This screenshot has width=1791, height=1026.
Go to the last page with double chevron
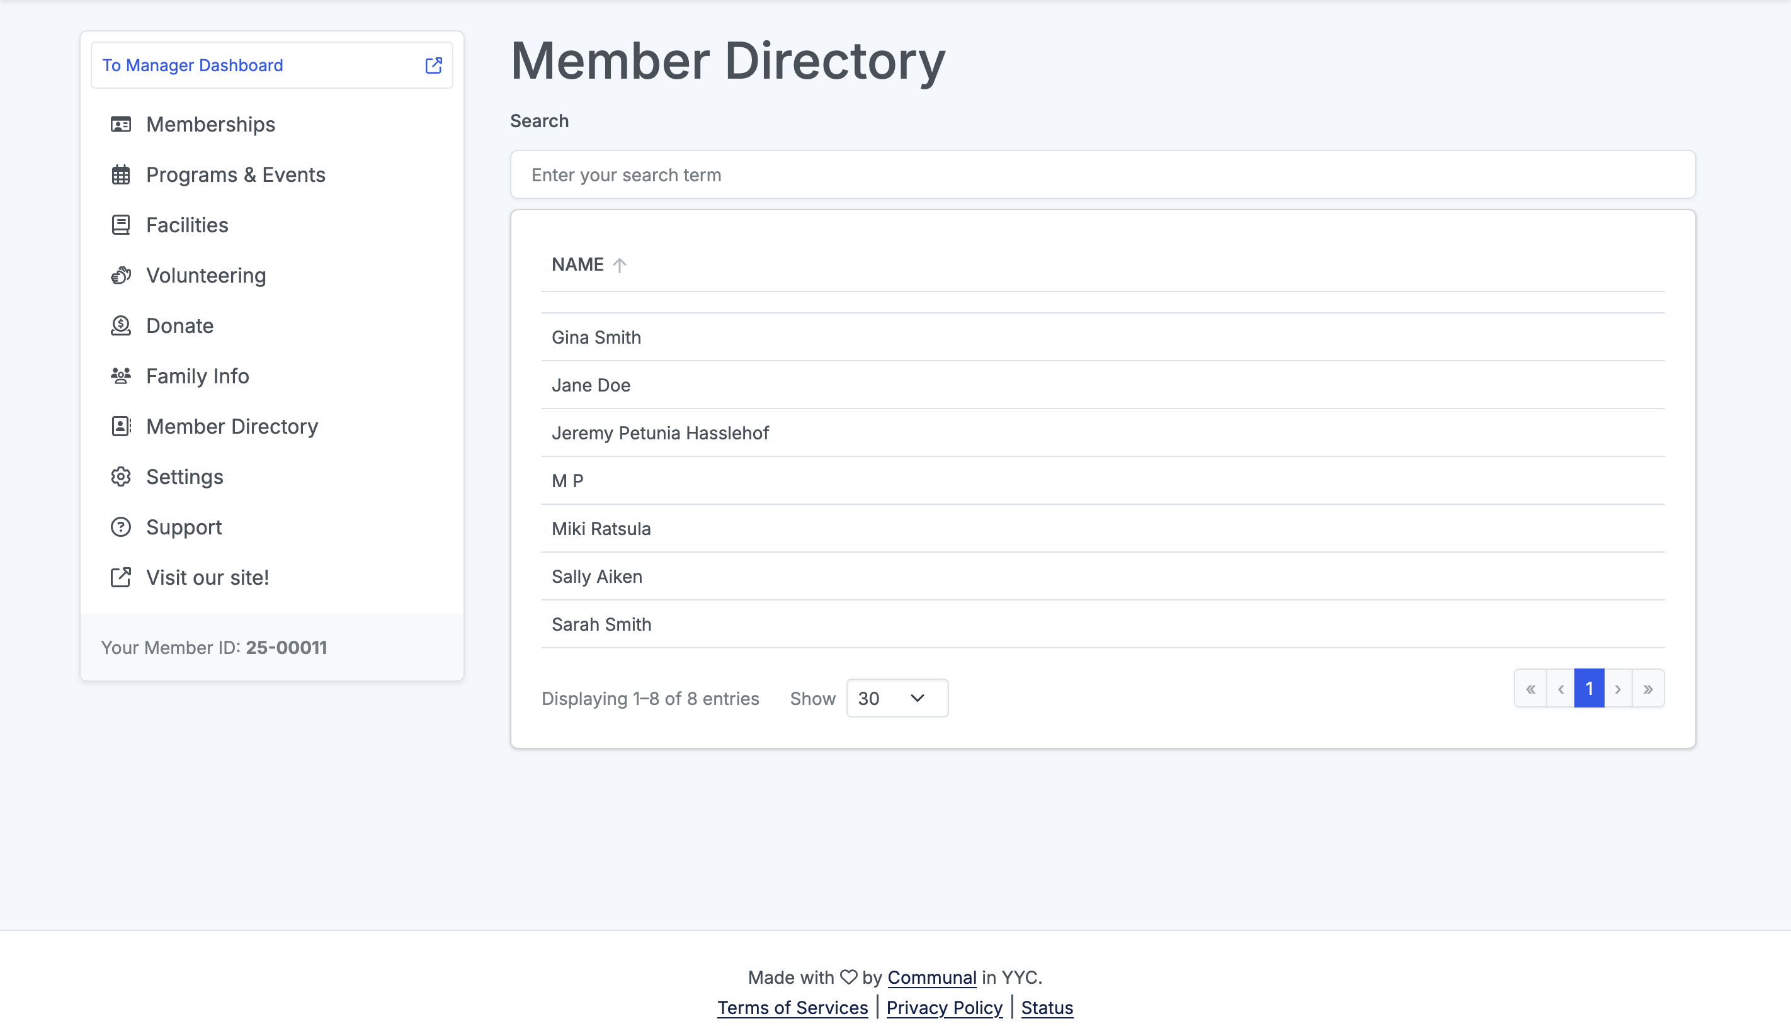point(1648,689)
